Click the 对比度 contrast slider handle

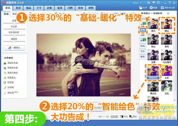(14, 29)
